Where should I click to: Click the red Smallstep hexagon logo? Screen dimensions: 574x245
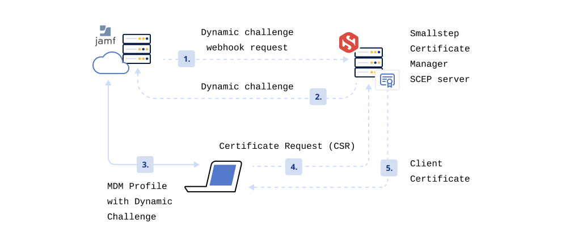(x=348, y=42)
